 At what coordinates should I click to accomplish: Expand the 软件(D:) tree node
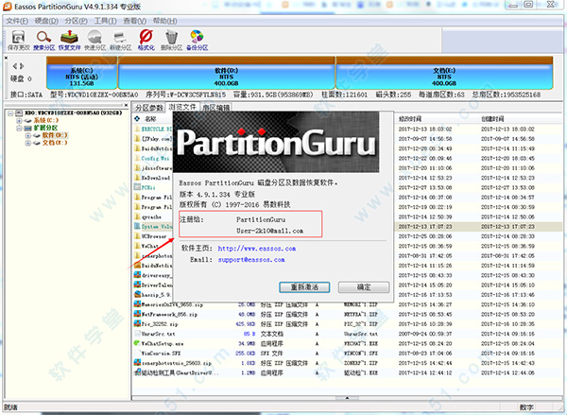coord(27,136)
